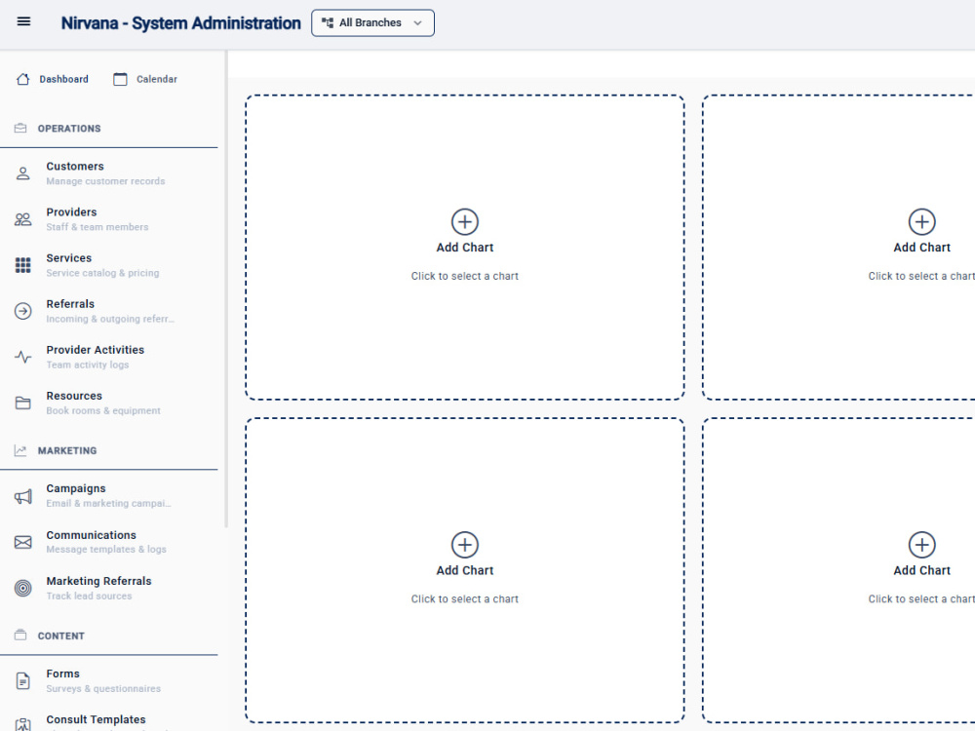Click the Calendar icon

[120, 79]
